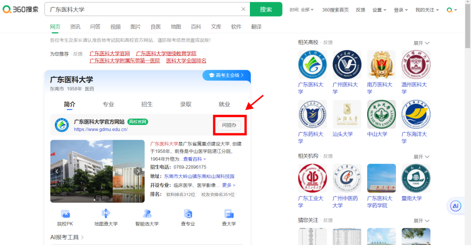Click the 暨南大学 logo
Screen dimensions: 471x245
[416, 178]
